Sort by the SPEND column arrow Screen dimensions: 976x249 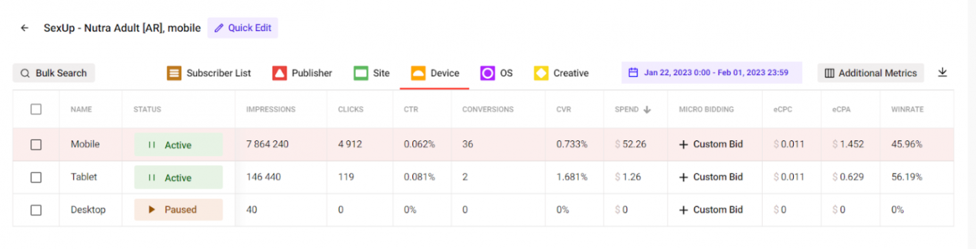[x=648, y=109]
